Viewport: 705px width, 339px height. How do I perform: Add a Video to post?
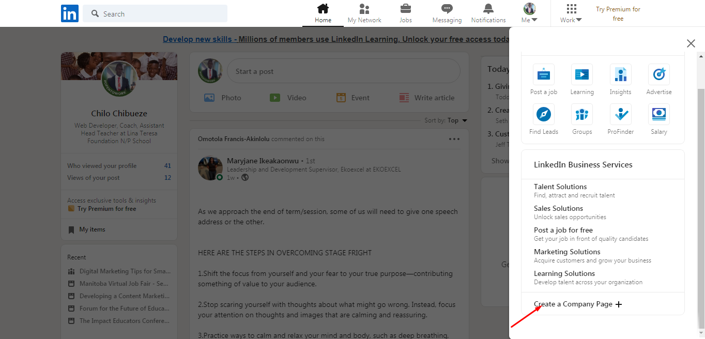click(x=288, y=98)
